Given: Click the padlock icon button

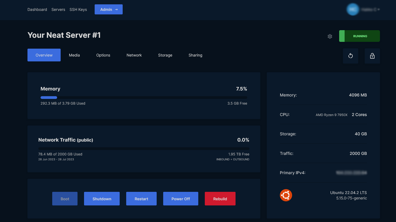Looking at the screenshot, I should coord(372,56).
